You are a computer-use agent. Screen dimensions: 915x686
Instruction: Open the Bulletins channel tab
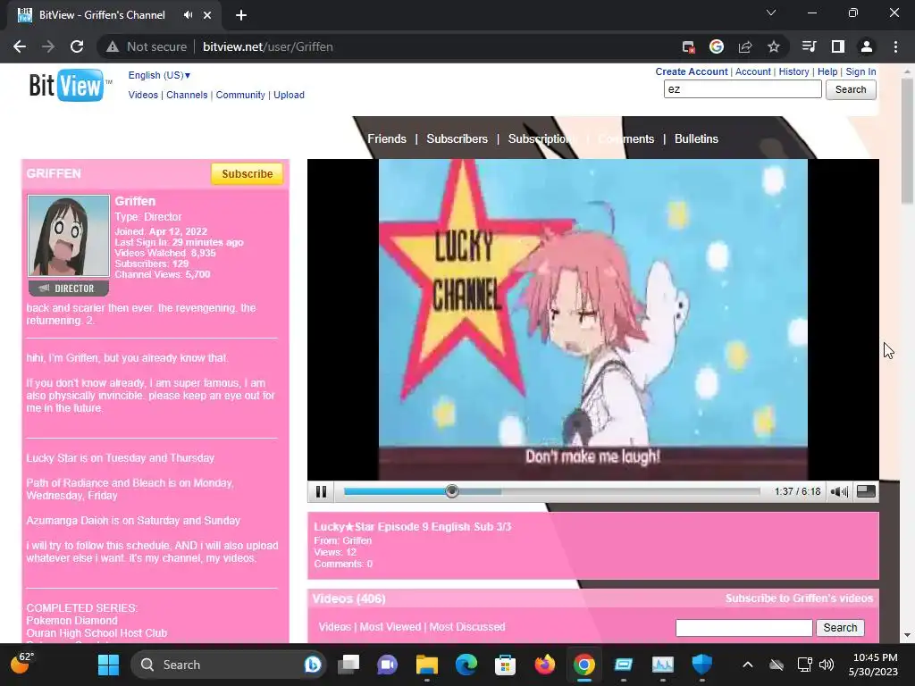696,138
